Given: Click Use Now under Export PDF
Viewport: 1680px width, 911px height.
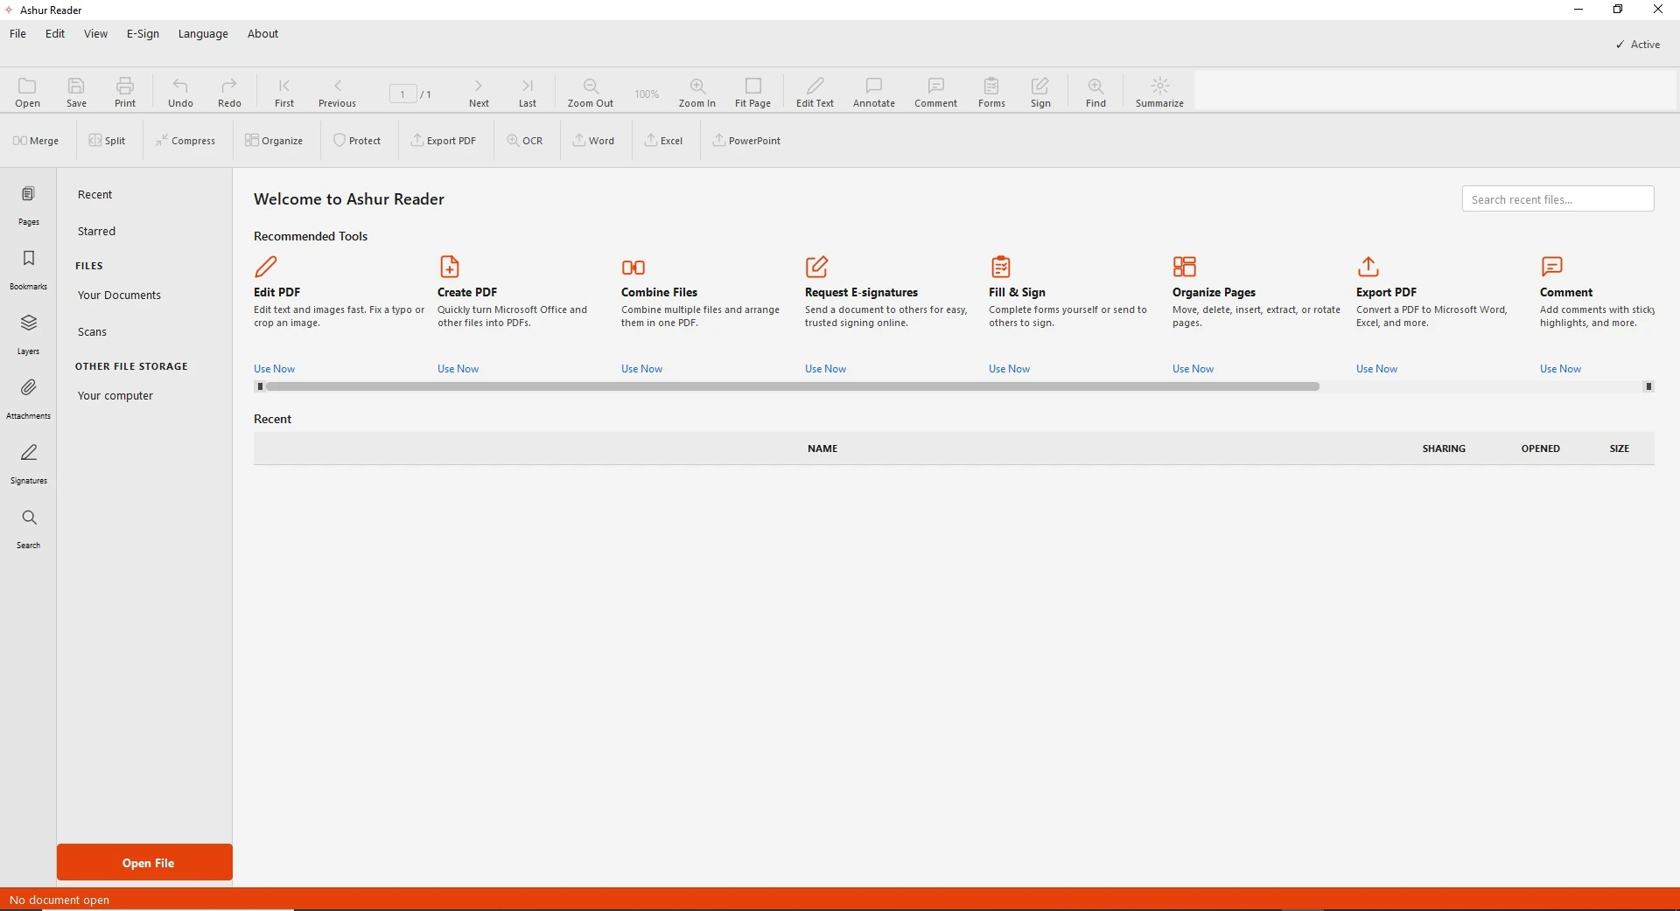Looking at the screenshot, I should tap(1377, 369).
